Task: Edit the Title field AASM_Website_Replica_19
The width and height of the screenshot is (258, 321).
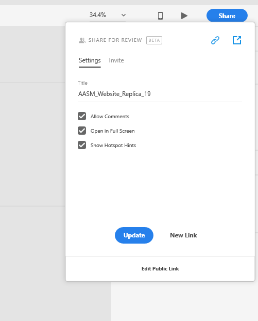Action: point(160,94)
